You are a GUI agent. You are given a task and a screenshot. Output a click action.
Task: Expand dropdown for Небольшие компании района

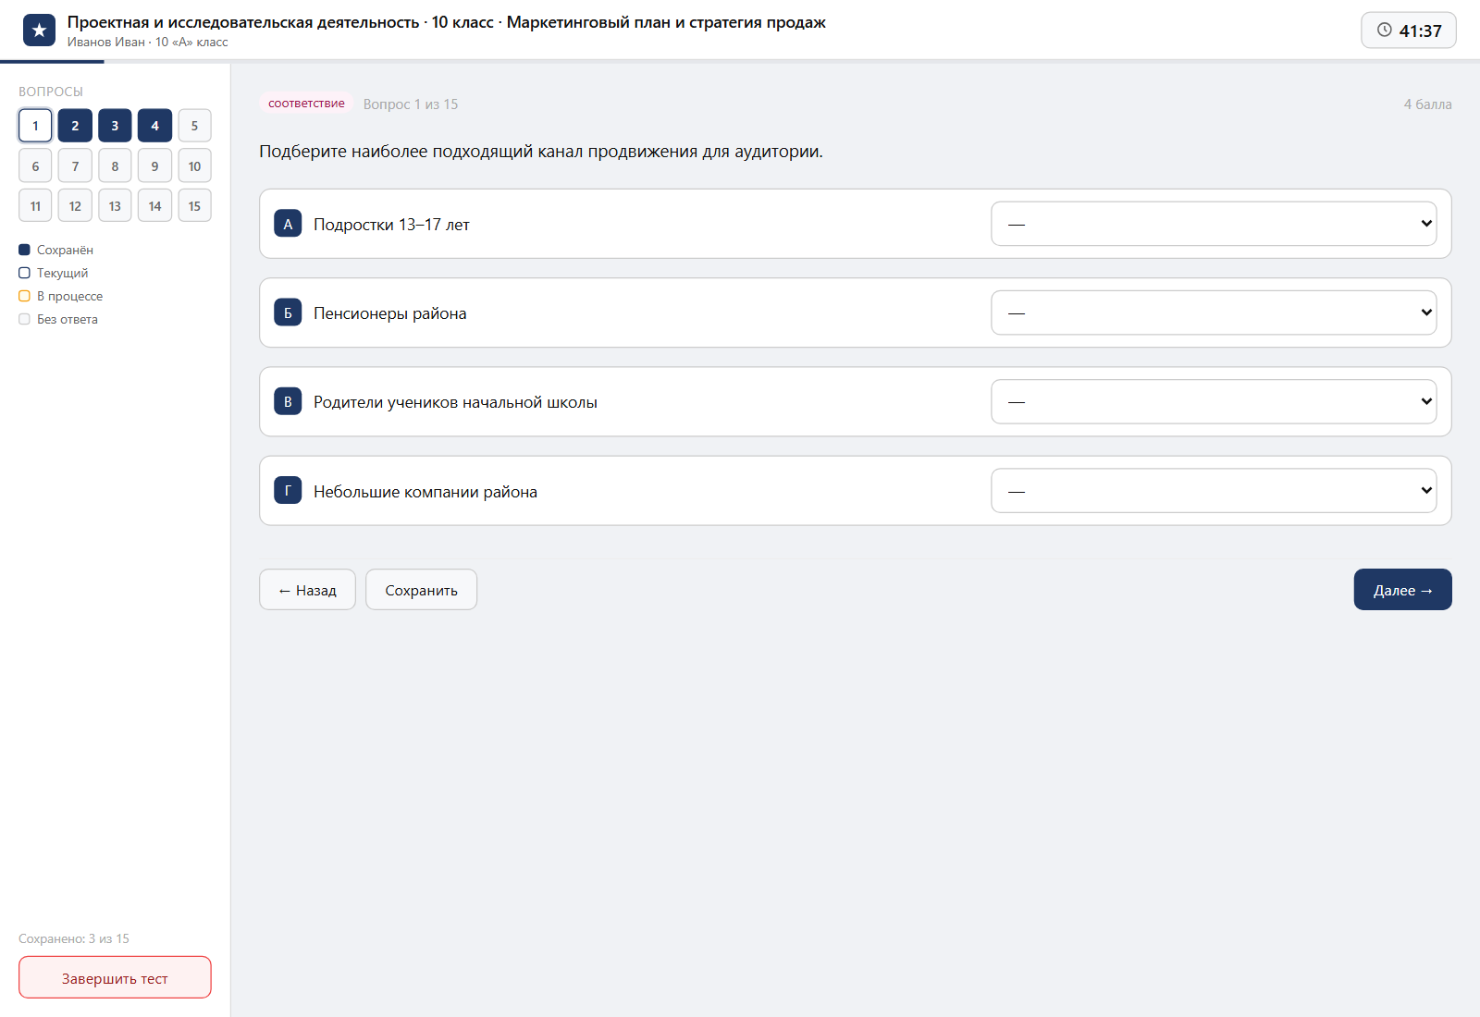pos(1214,491)
